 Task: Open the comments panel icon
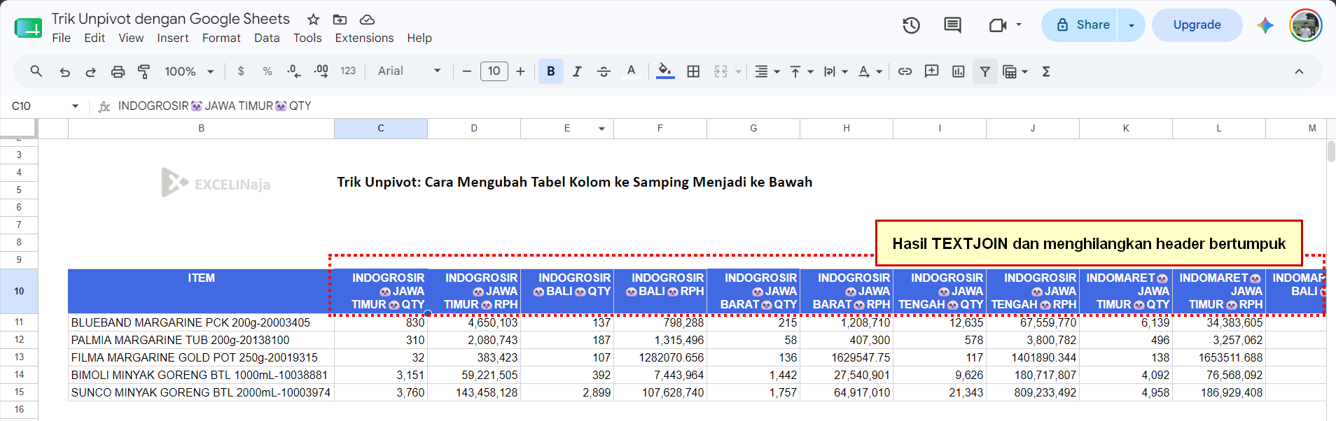tap(952, 25)
